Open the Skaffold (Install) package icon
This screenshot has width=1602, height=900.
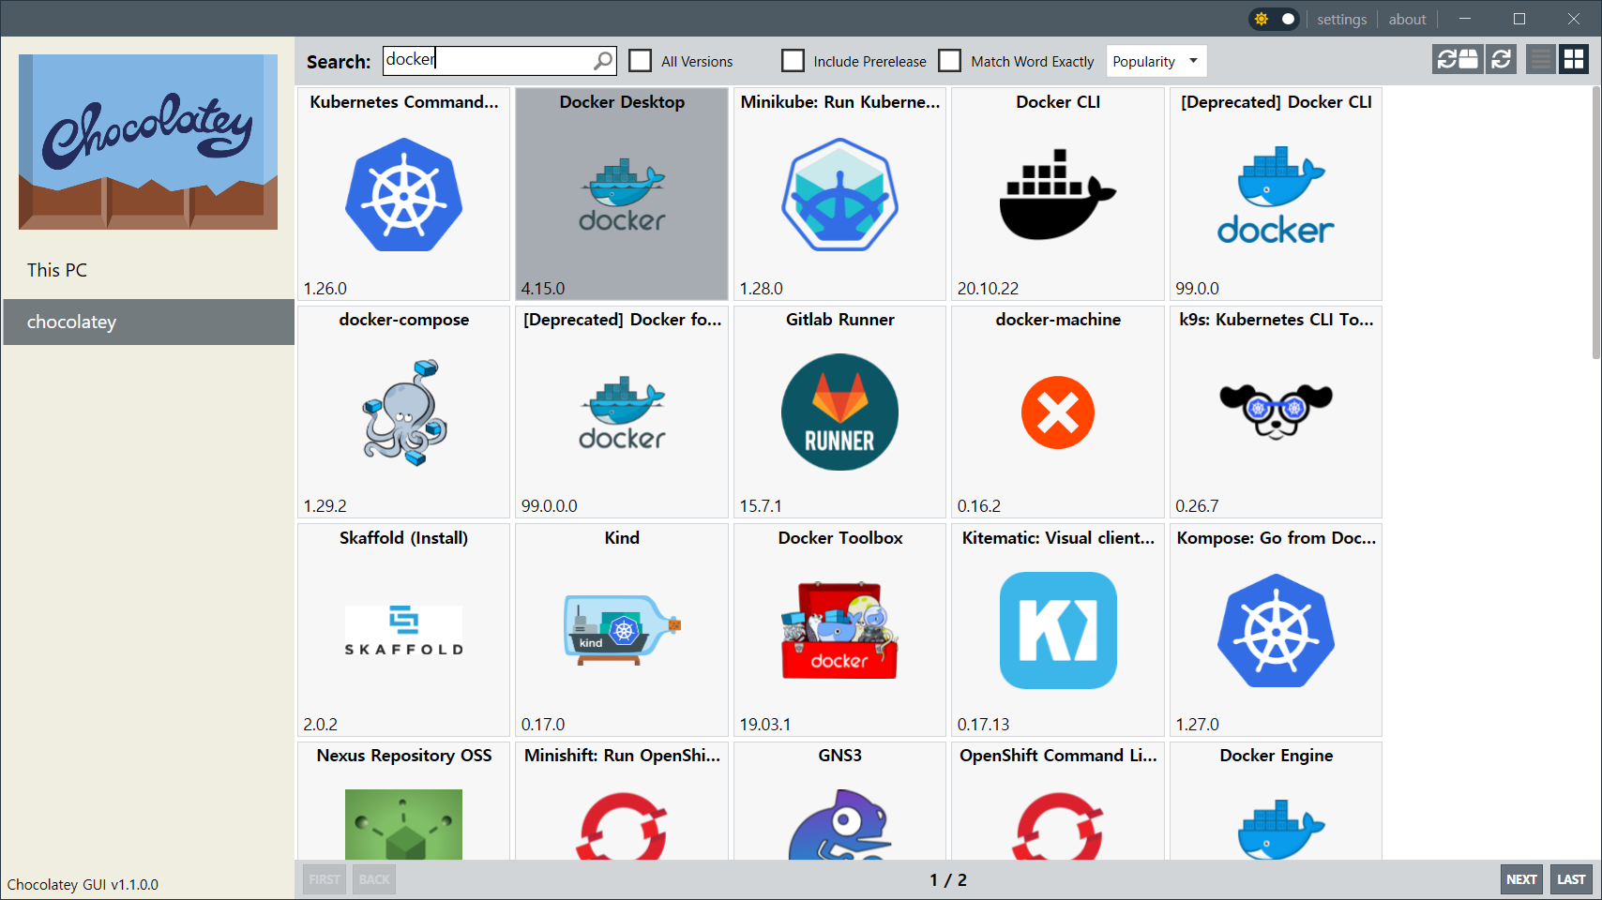(x=403, y=631)
